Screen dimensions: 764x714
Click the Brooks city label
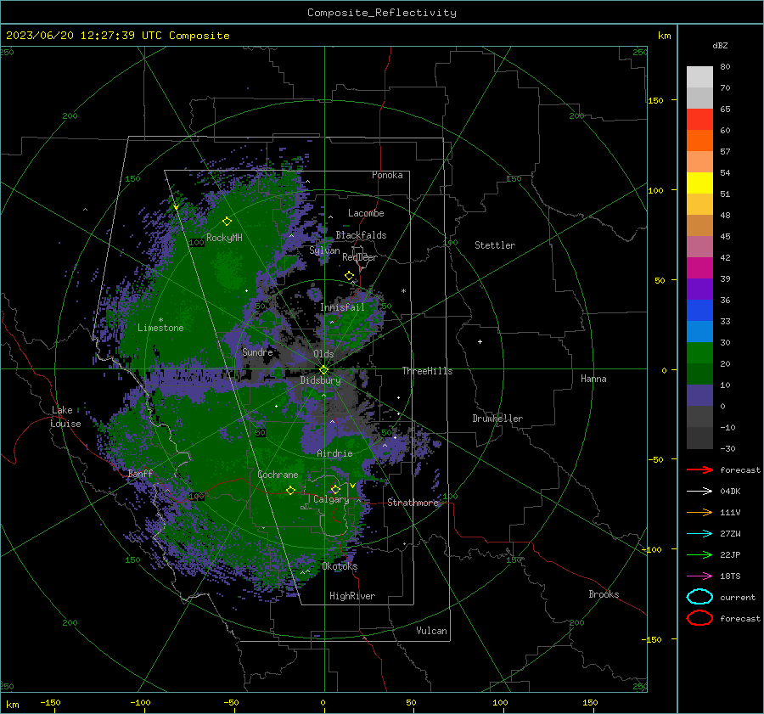tap(604, 594)
